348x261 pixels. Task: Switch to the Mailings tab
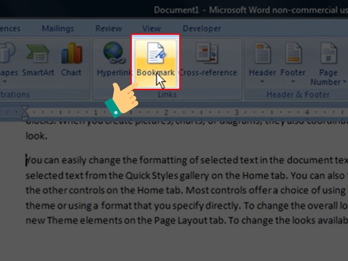coord(58,28)
